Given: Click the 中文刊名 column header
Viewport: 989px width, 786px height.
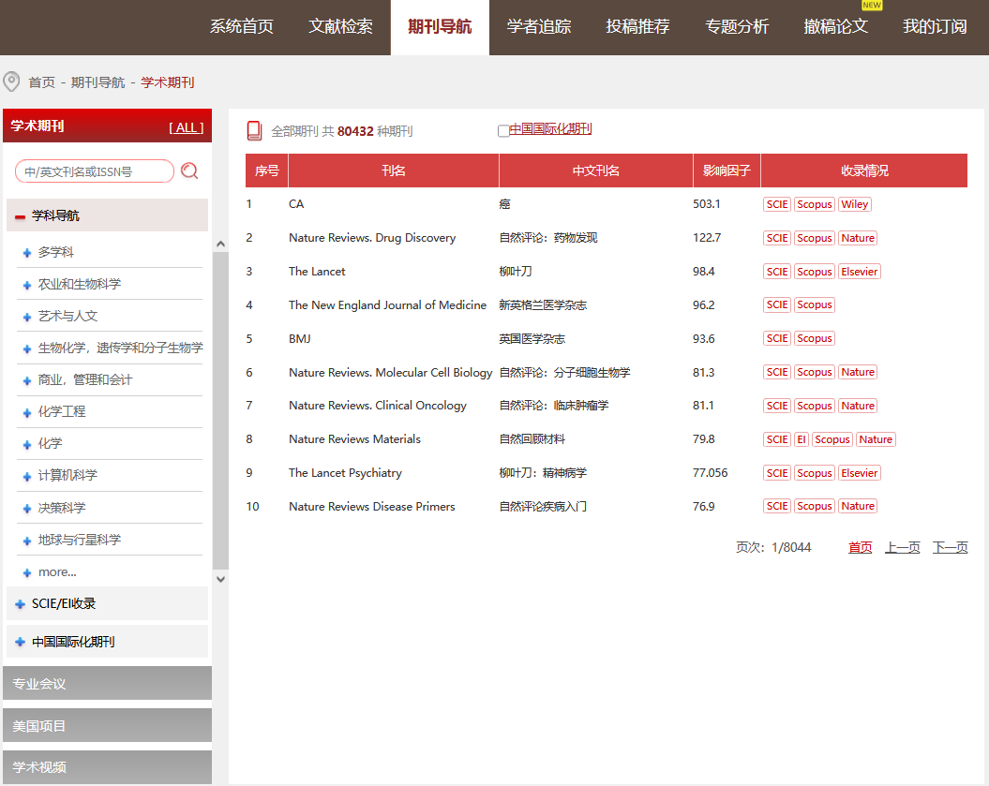Looking at the screenshot, I should pos(596,171).
